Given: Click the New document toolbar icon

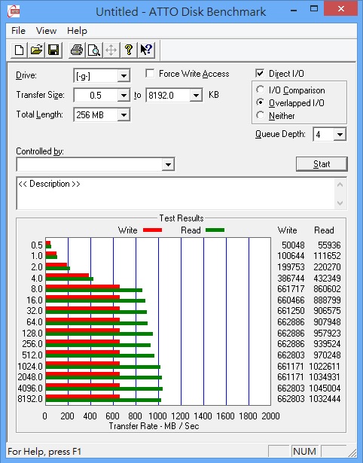Looking at the screenshot, I should pyautogui.click(x=19, y=50).
